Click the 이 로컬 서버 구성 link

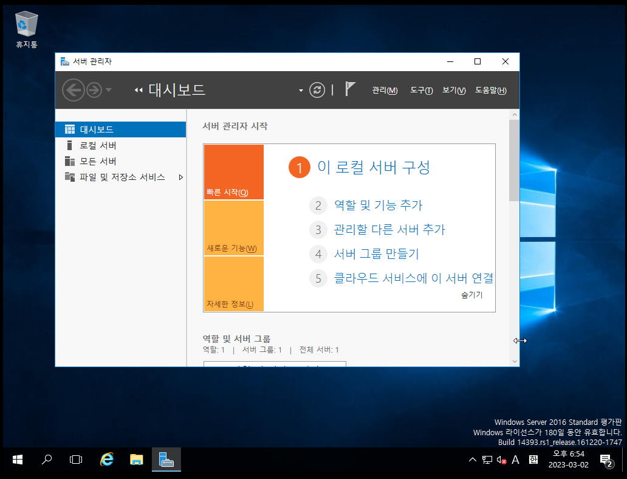click(x=374, y=167)
